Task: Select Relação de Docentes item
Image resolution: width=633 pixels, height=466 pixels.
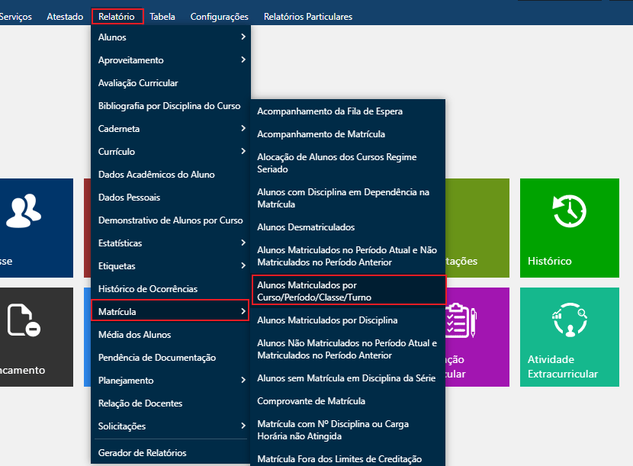Action: (x=140, y=403)
